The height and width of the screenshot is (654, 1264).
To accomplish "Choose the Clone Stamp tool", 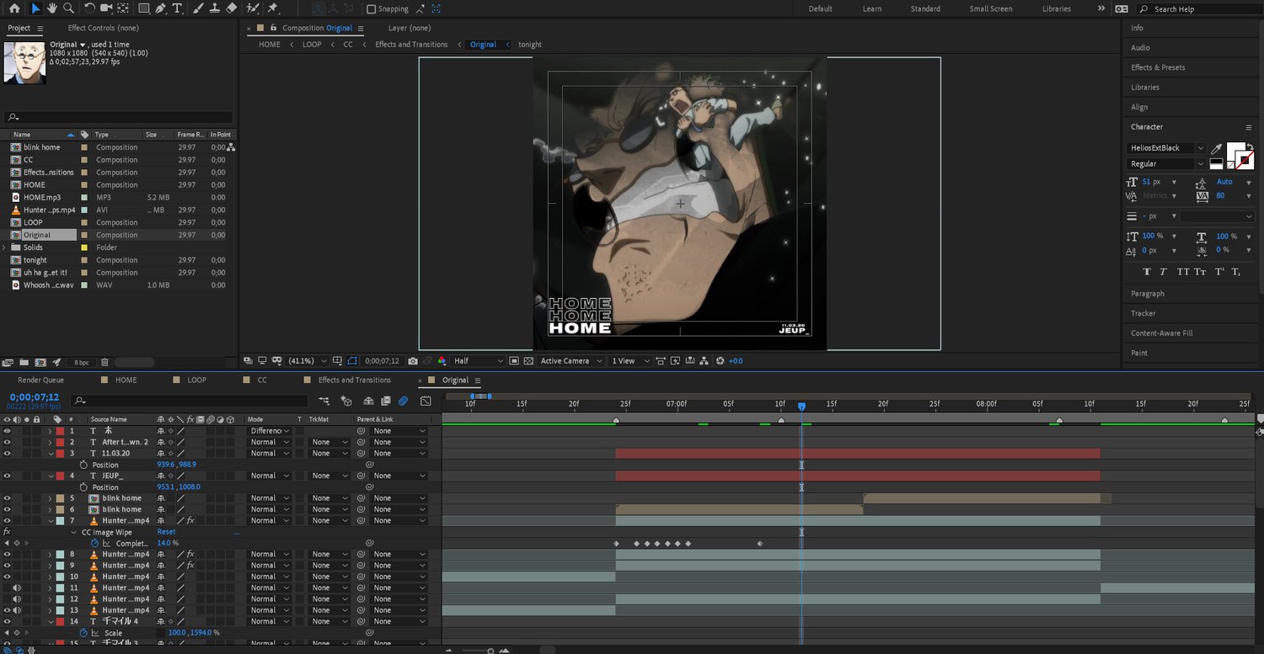I will click(x=214, y=8).
